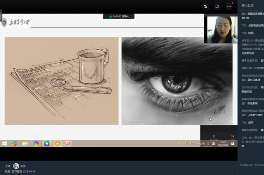Open the file explorer taskbar icon
The height and width of the screenshot is (175, 264).
pyautogui.click(x=25, y=143)
